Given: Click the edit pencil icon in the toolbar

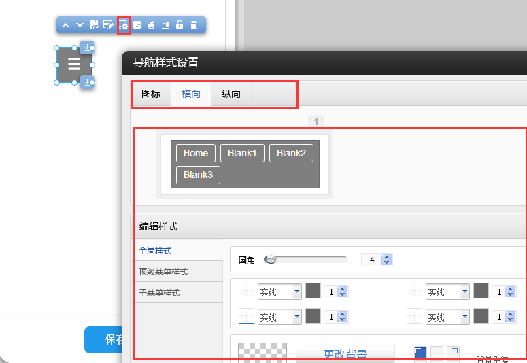Looking at the screenshot, I should click(x=109, y=25).
